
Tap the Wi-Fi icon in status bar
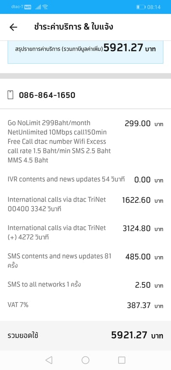(x=45, y=7)
